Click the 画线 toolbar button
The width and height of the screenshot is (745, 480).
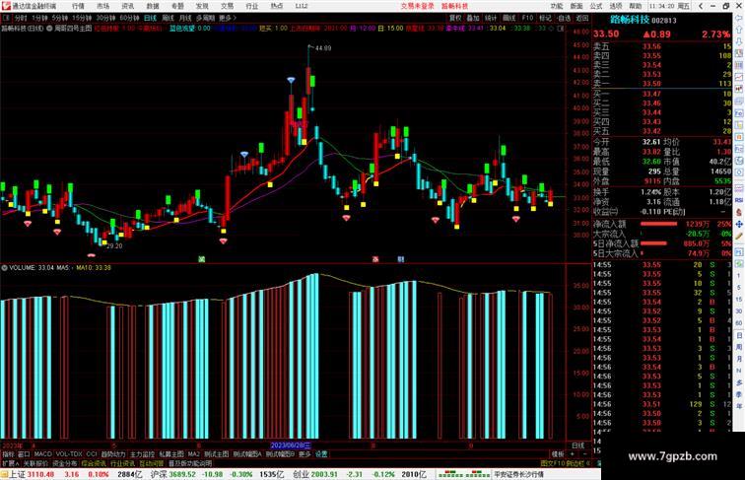click(508, 18)
